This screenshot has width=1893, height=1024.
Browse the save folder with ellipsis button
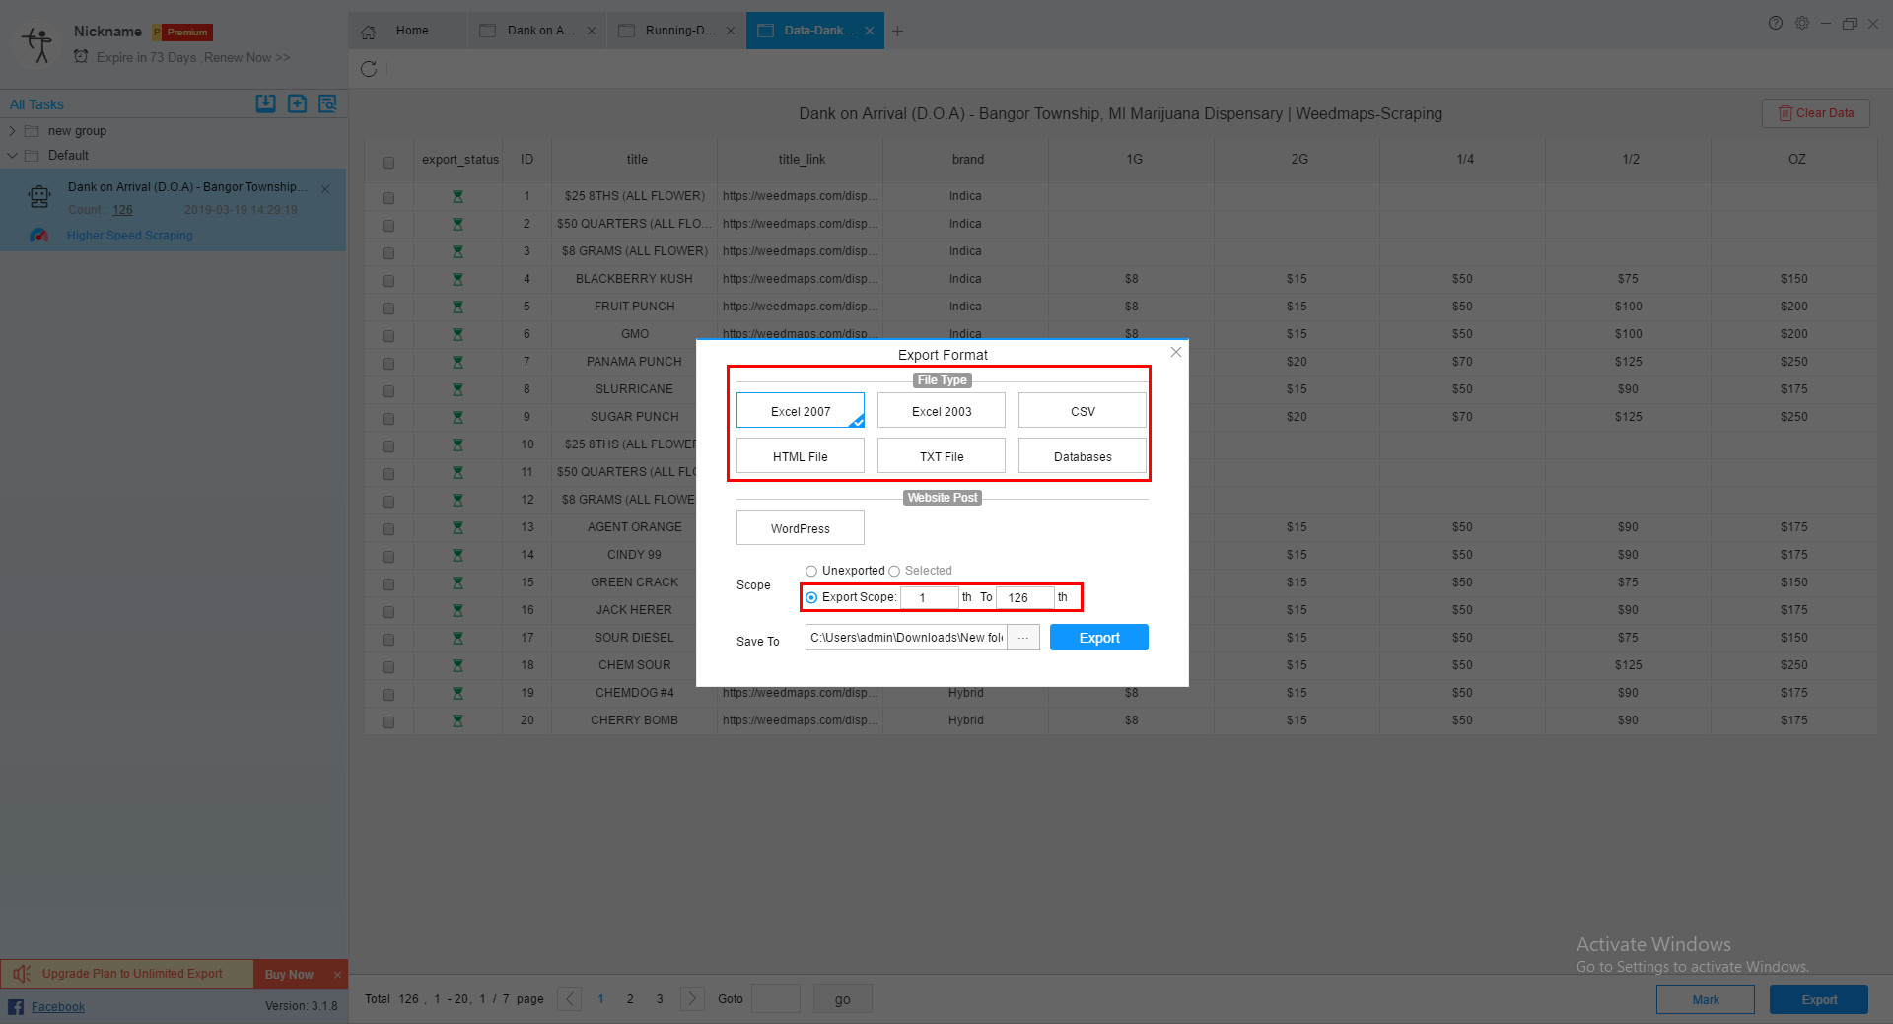click(1023, 638)
